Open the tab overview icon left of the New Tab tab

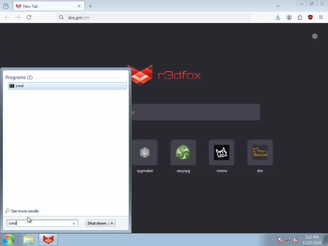pyautogui.click(x=6, y=6)
